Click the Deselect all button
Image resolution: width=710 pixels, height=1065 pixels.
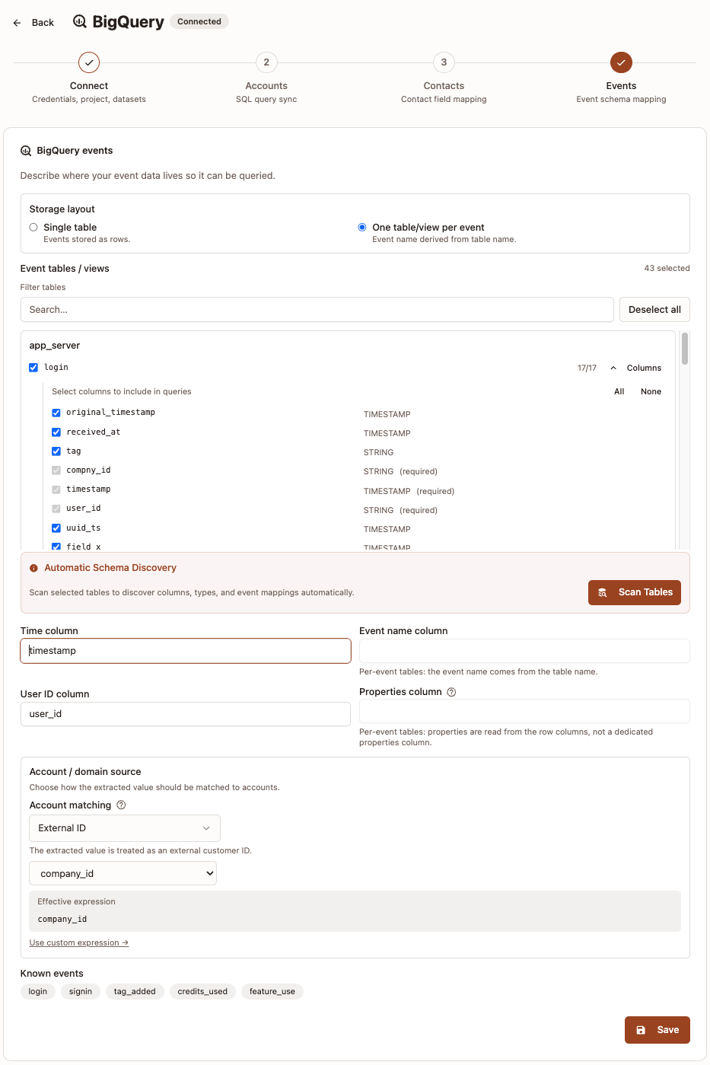point(654,309)
